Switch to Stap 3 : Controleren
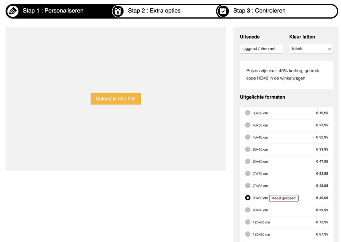This screenshot has width=341, height=242. coord(259,11)
